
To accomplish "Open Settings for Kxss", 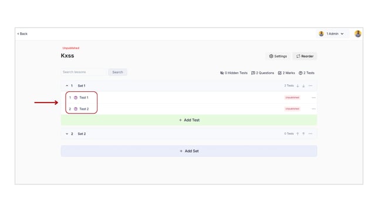I will pos(278,56).
